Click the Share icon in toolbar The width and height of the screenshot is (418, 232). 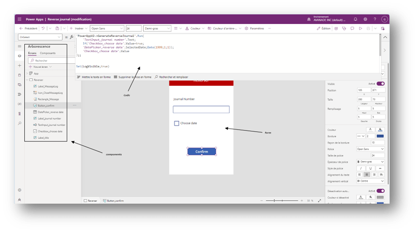click(x=336, y=28)
